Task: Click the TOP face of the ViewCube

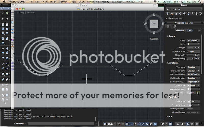Action: pyautogui.click(x=154, y=24)
